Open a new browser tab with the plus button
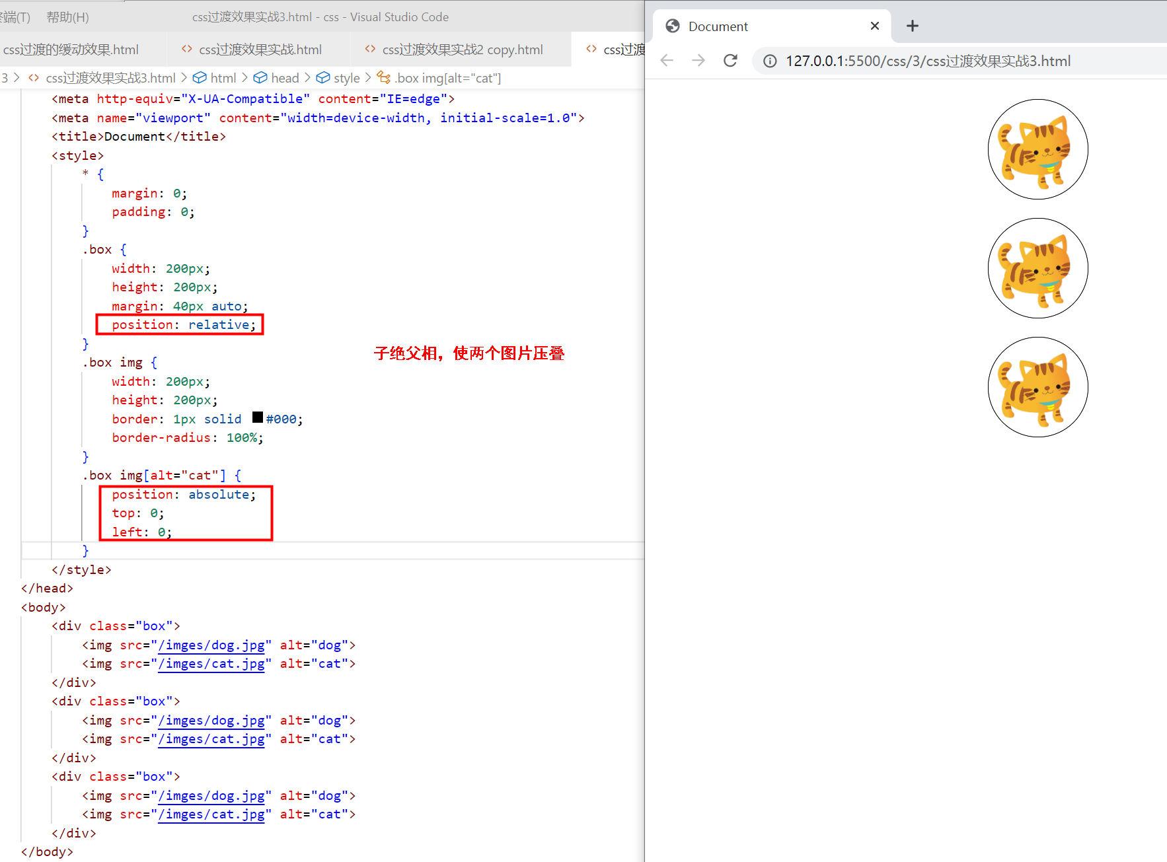This screenshot has width=1167, height=862. 913,26
